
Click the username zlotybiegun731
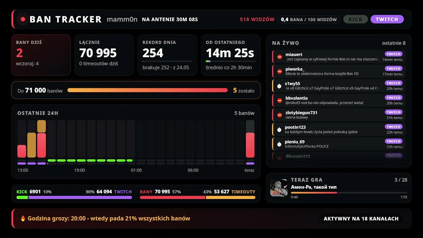tap(301, 112)
